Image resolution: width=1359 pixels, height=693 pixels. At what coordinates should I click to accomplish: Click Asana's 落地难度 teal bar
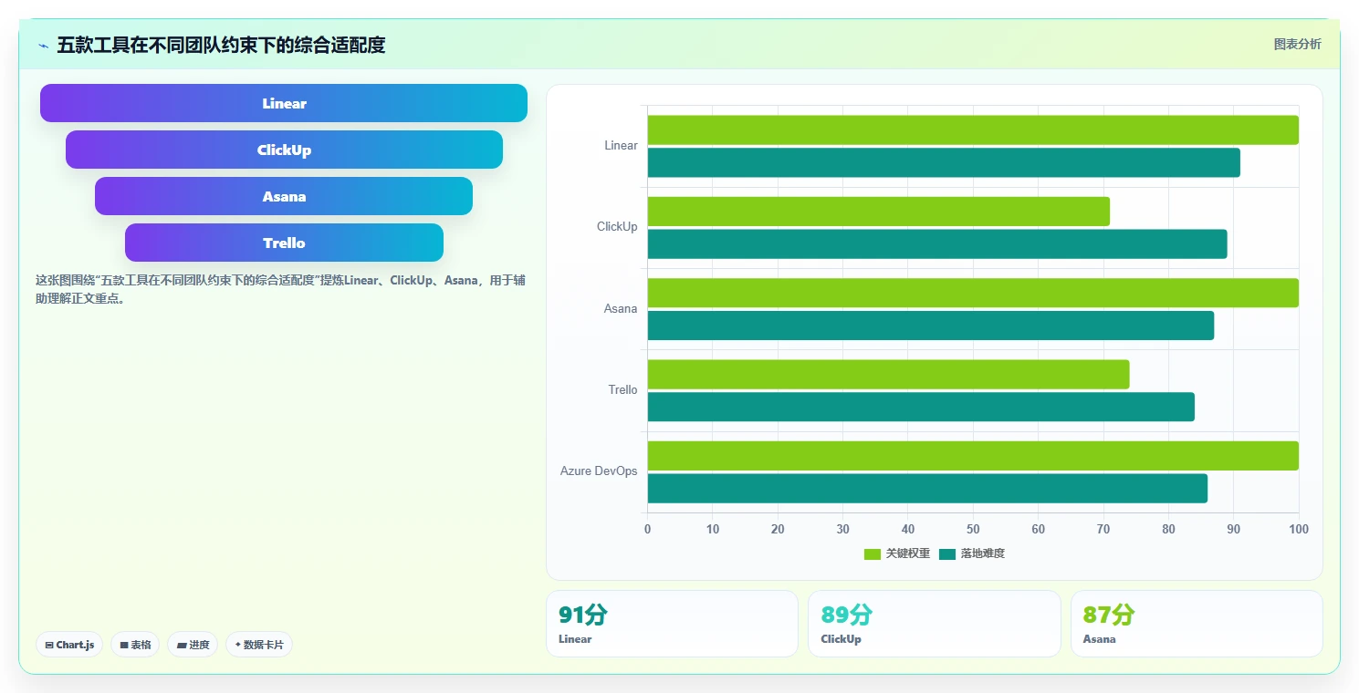pos(931,326)
